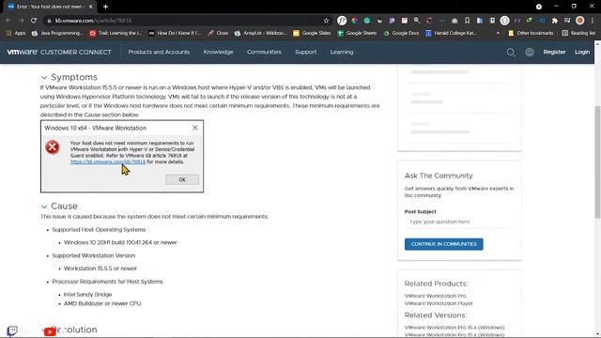Go back with the browser back arrow

tap(8, 21)
